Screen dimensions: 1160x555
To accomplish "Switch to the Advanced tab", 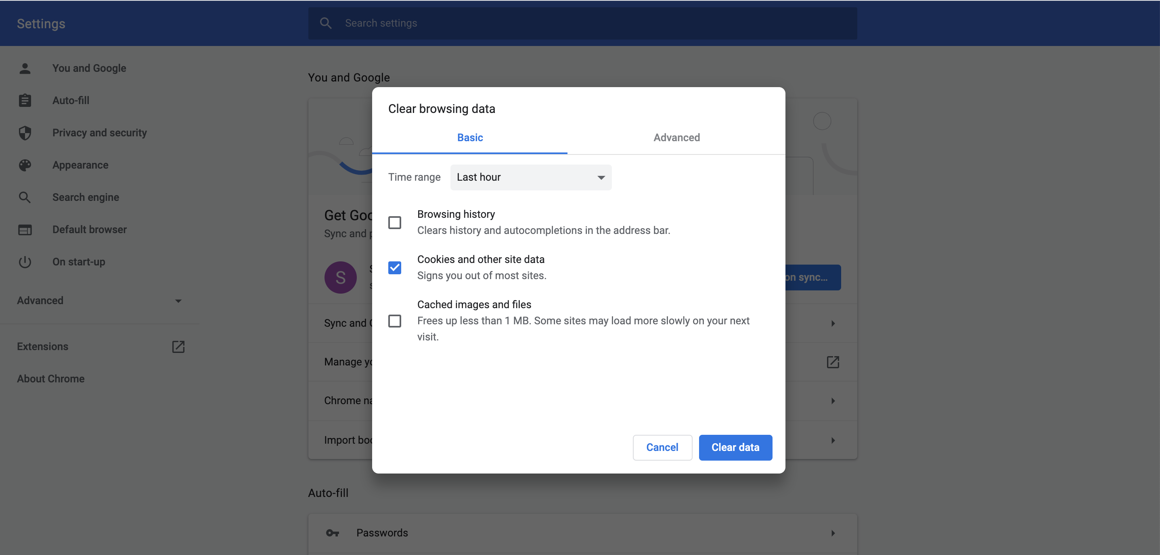I will coord(676,138).
